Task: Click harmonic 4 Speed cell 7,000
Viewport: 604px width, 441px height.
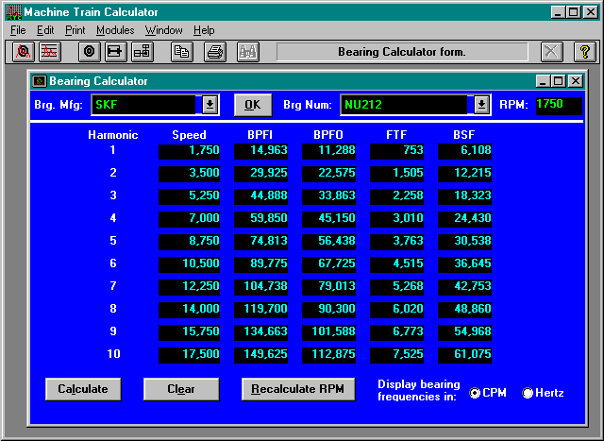Action: [189, 219]
